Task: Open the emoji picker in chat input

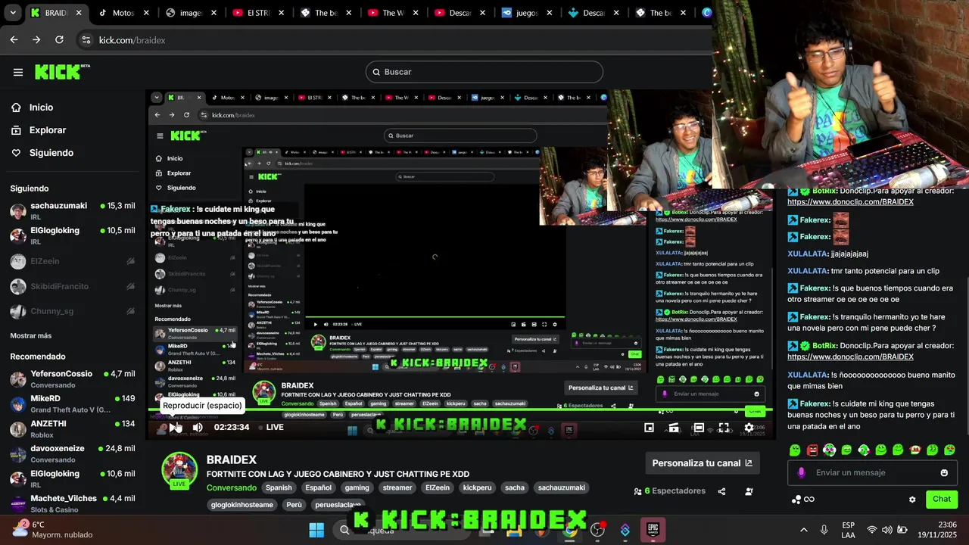Action: click(944, 473)
